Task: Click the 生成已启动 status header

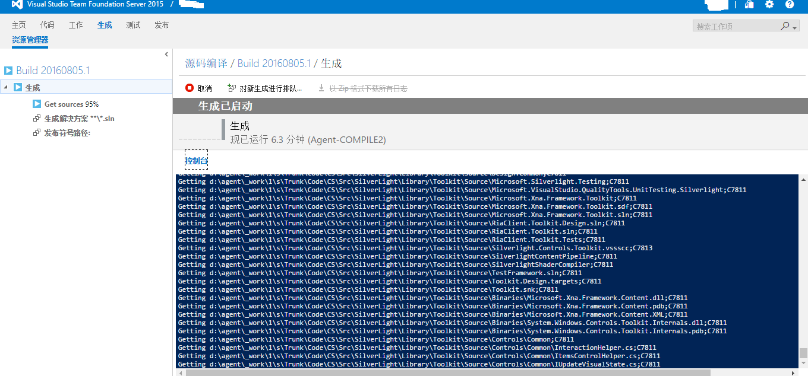Action: (225, 106)
